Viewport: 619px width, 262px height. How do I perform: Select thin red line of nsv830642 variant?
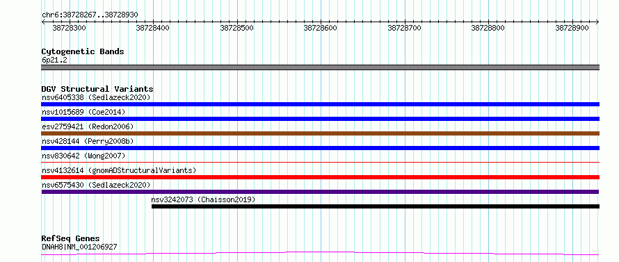(320, 162)
